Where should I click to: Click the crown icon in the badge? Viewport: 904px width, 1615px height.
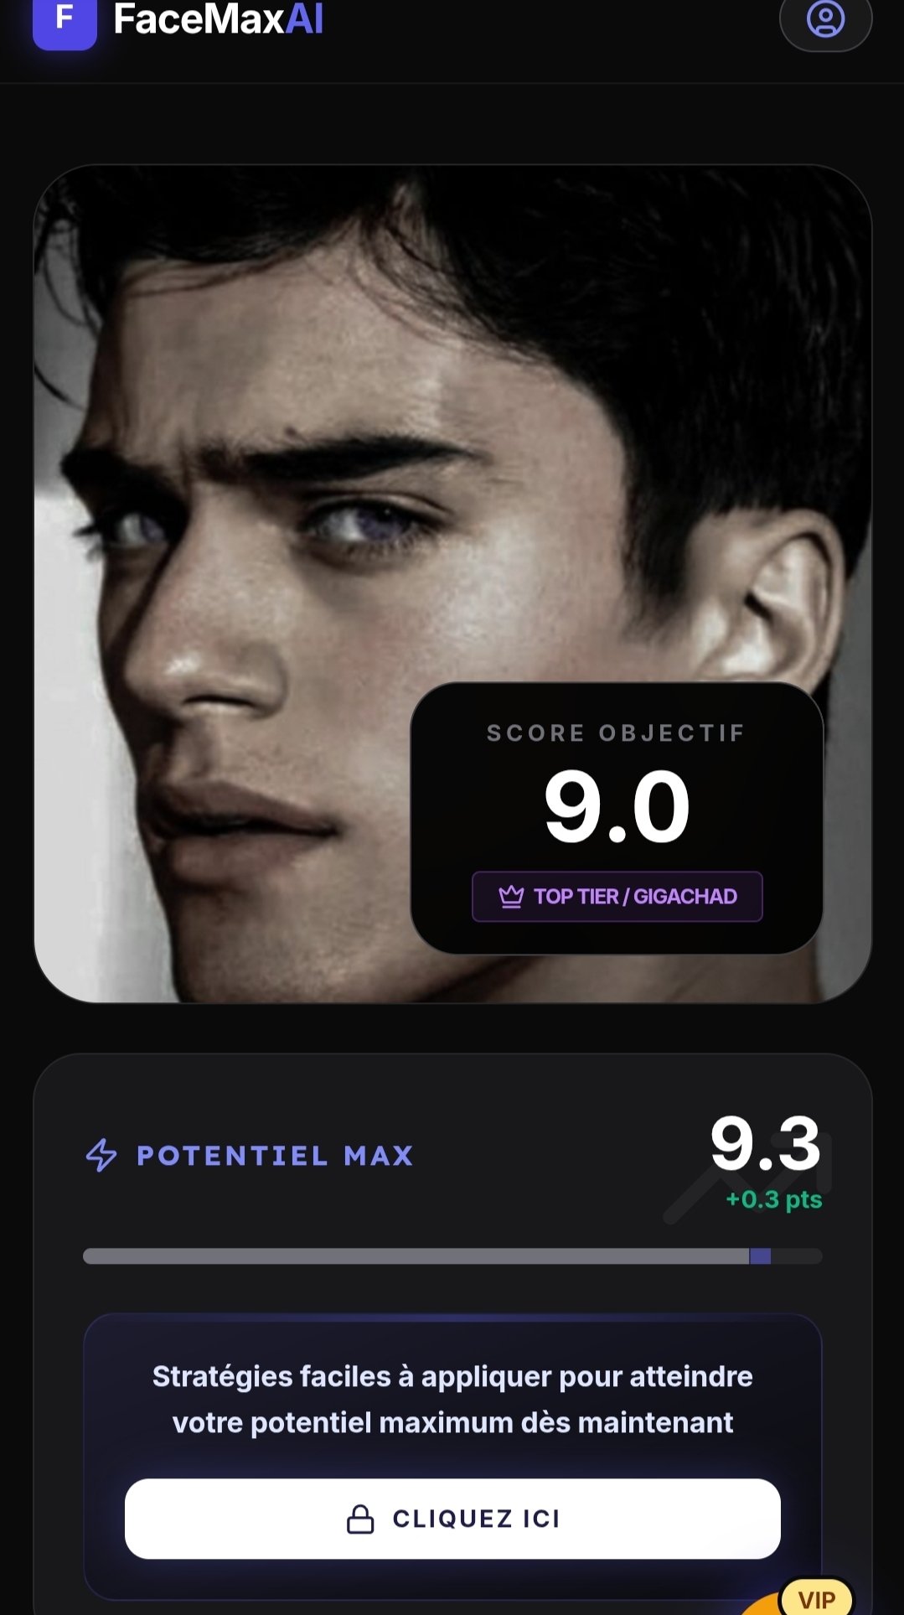pos(511,897)
